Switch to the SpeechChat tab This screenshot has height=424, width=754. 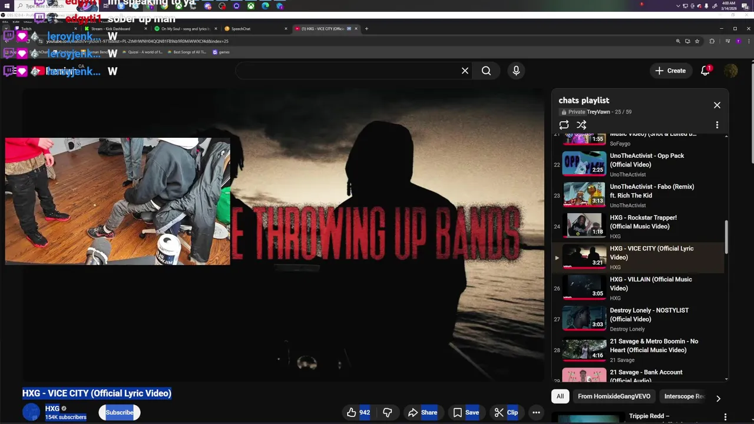coord(255,28)
